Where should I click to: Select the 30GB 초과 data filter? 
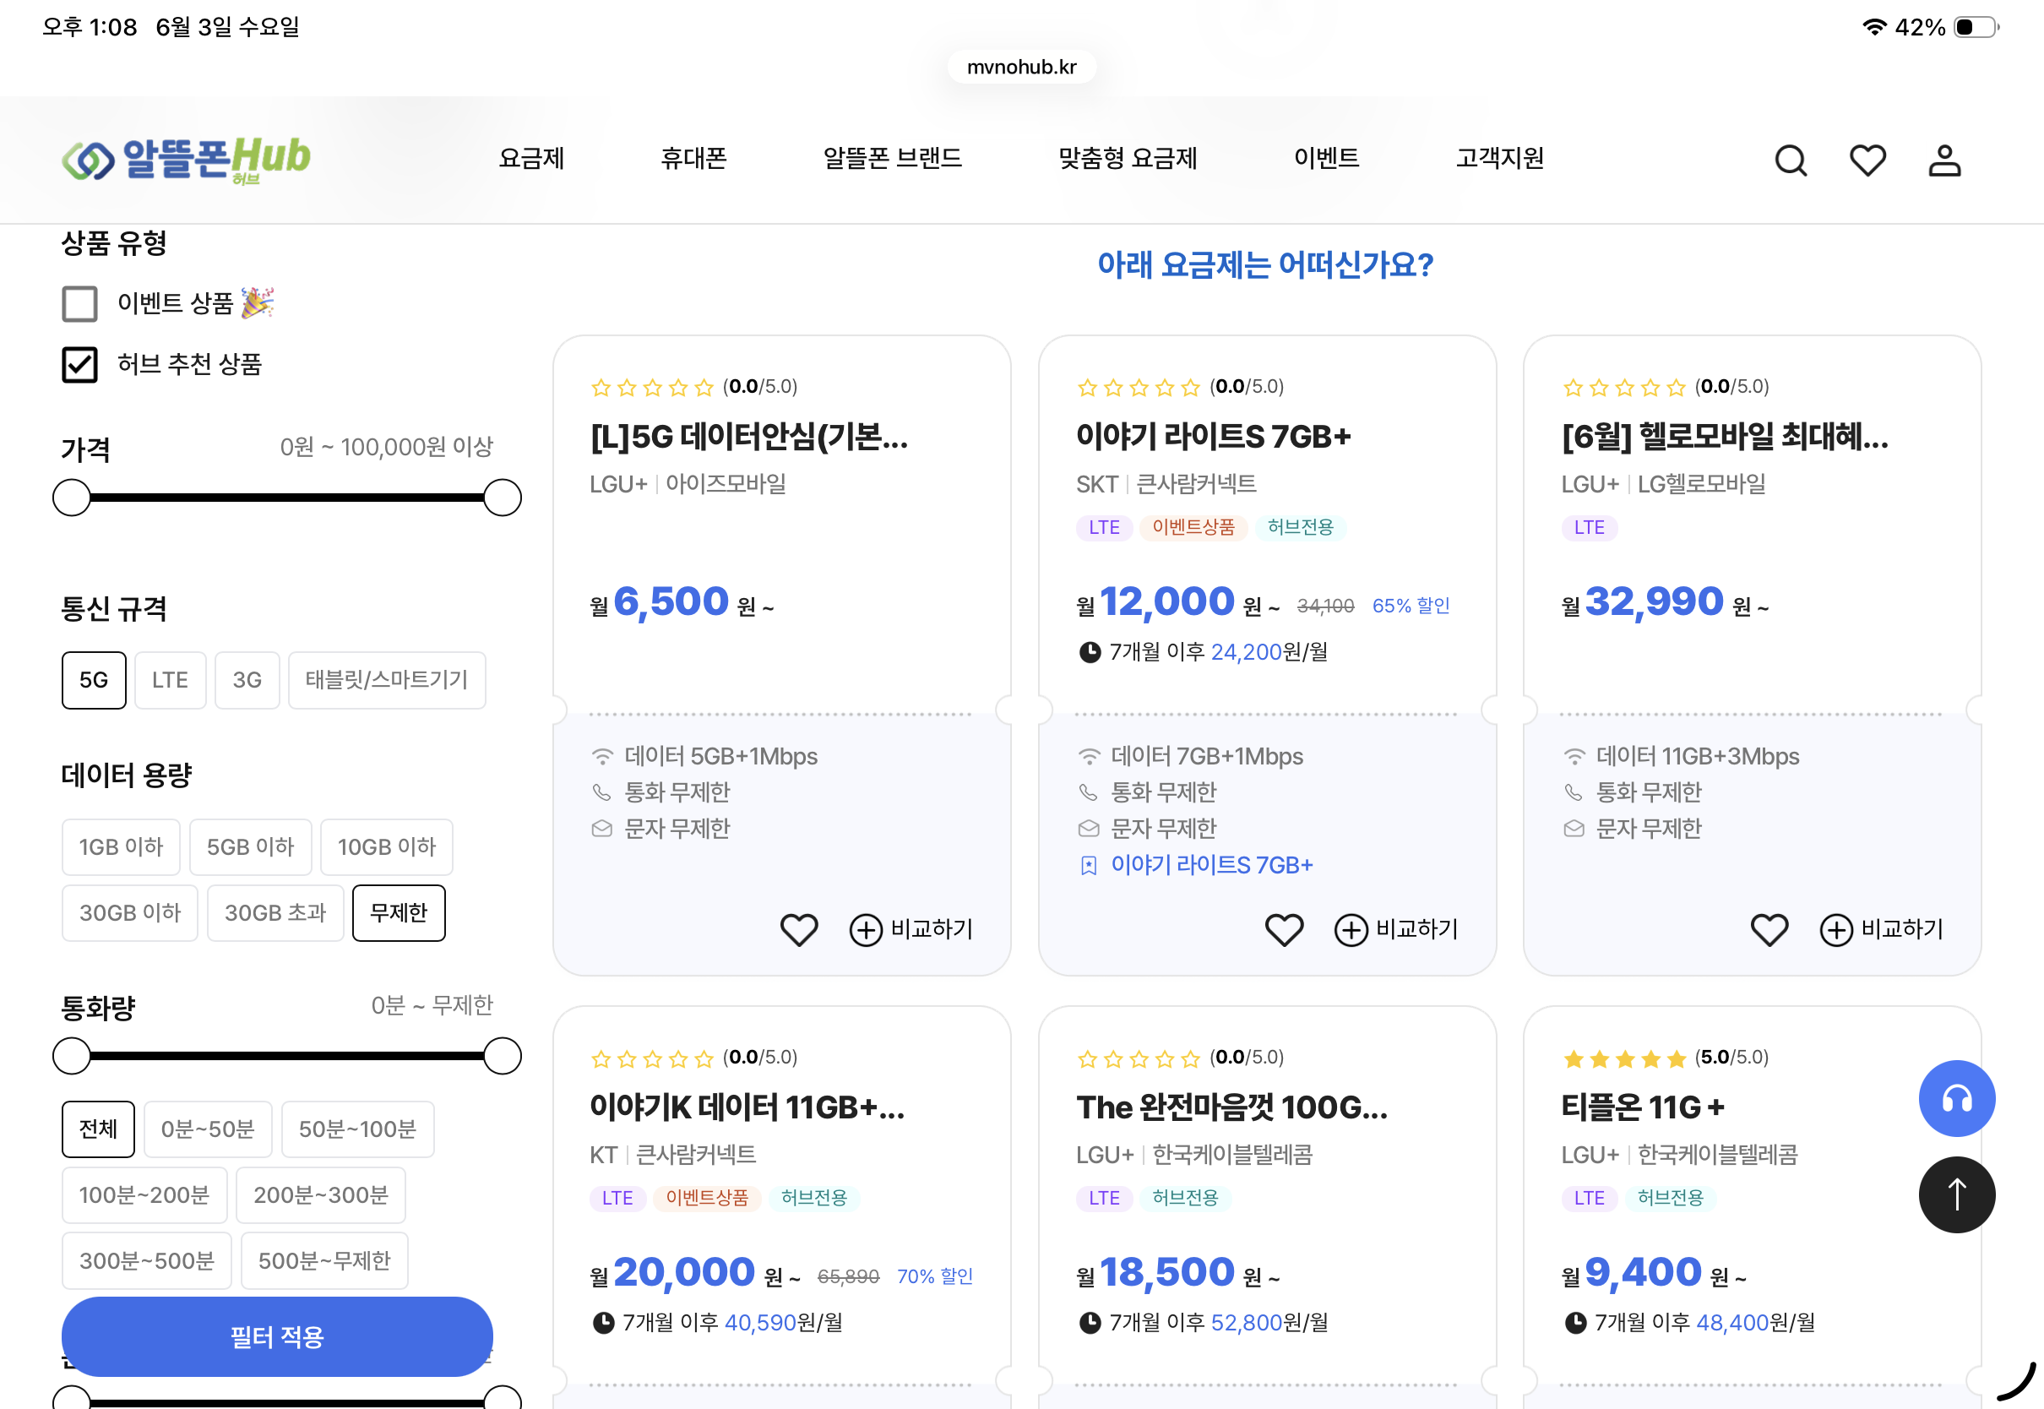pos(275,913)
